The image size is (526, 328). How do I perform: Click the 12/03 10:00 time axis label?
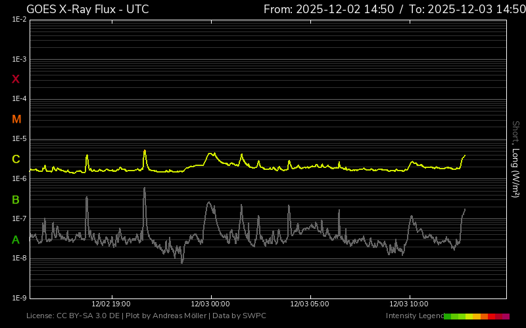click(409, 304)
